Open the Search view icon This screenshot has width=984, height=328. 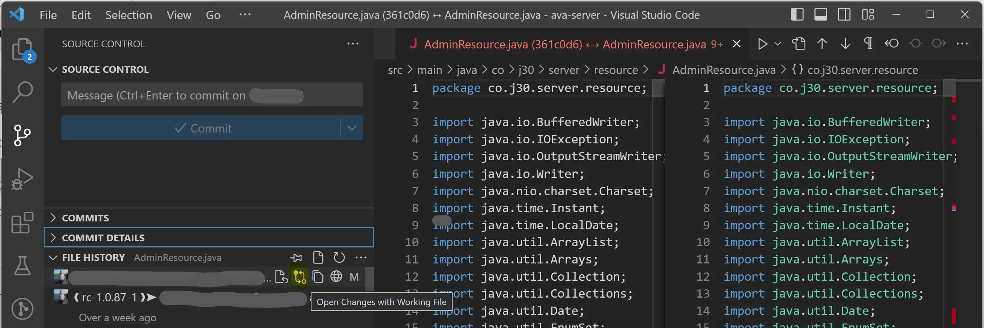(23, 92)
